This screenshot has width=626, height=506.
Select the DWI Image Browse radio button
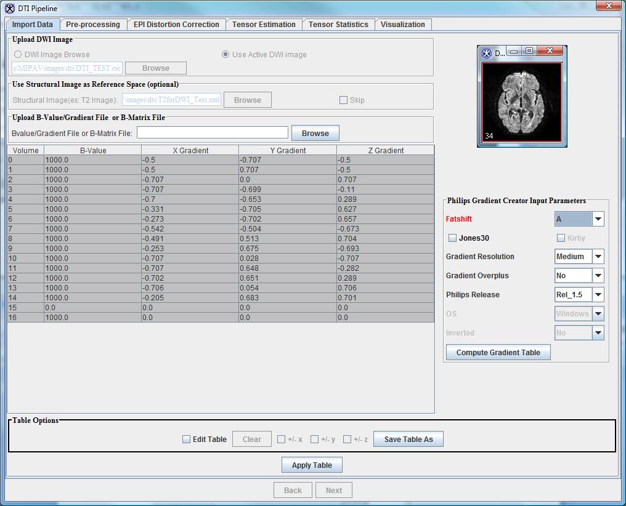click(18, 55)
